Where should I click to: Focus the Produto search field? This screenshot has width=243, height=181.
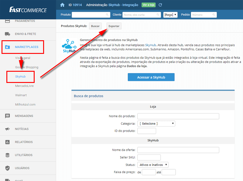coord(91,15)
